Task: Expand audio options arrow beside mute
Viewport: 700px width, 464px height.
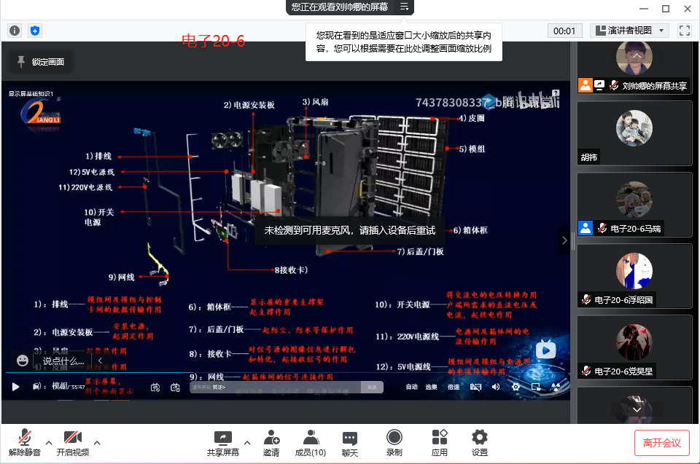Action: [x=49, y=442]
